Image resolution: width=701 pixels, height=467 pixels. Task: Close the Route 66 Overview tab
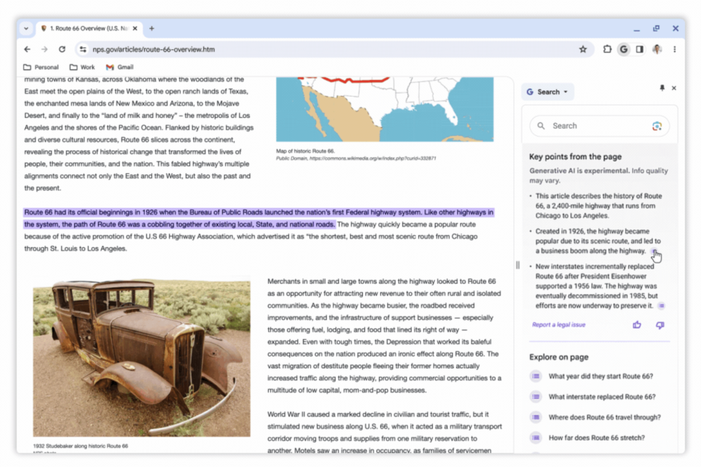coord(135,28)
